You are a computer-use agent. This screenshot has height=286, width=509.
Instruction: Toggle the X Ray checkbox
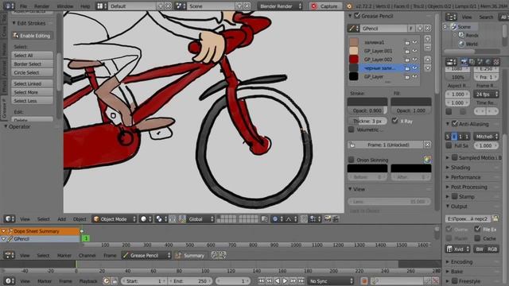point(394,121)
